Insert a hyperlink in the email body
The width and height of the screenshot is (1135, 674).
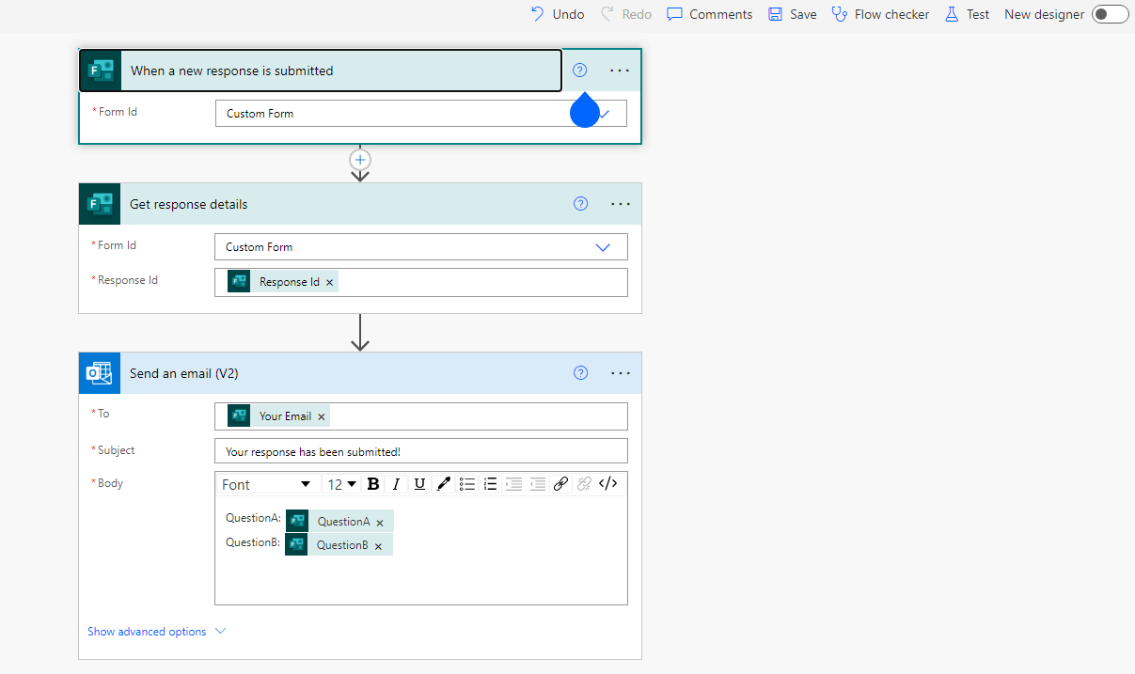tap(561, 483)
